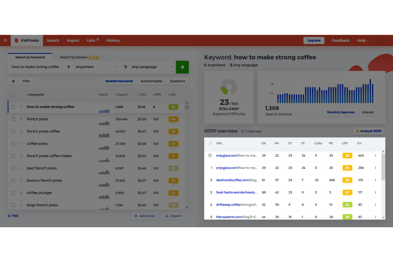The height and width of the screenshot is (262, 393).
Task: Click the Upgrade button
Action: (x=314, y=40)
